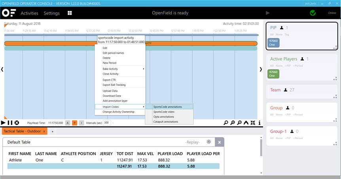Image resolution: width=341 pixels, height=179 pixels.
Task: Zoom in on the timeline
Action: (233, 123)
